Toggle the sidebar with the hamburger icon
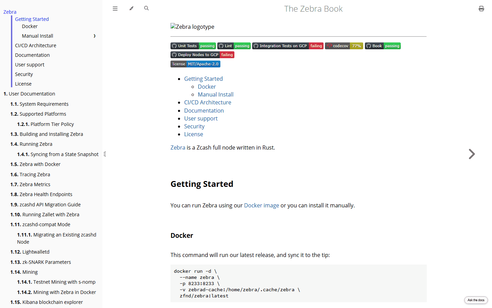This screenshot has height=308, width=492. point(115,9)
